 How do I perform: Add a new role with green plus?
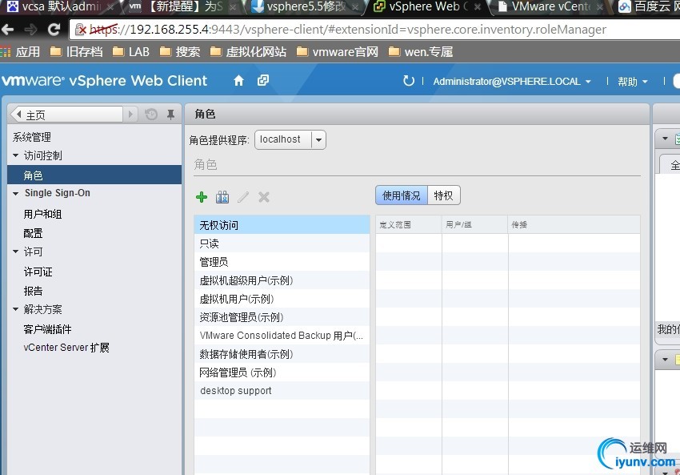point(202,197)
